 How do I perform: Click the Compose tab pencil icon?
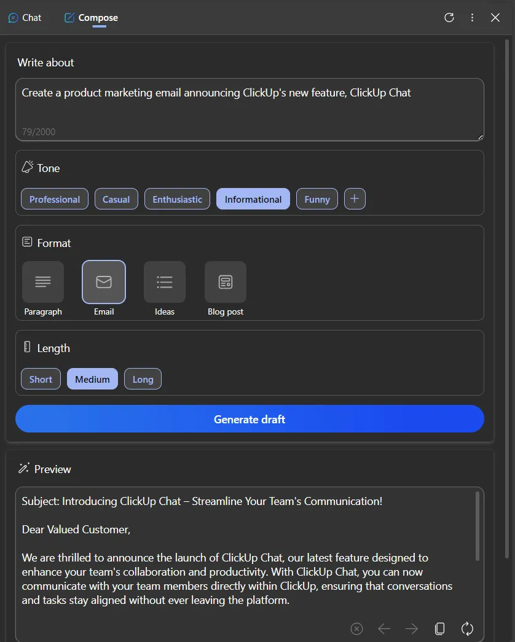[69, 18]
